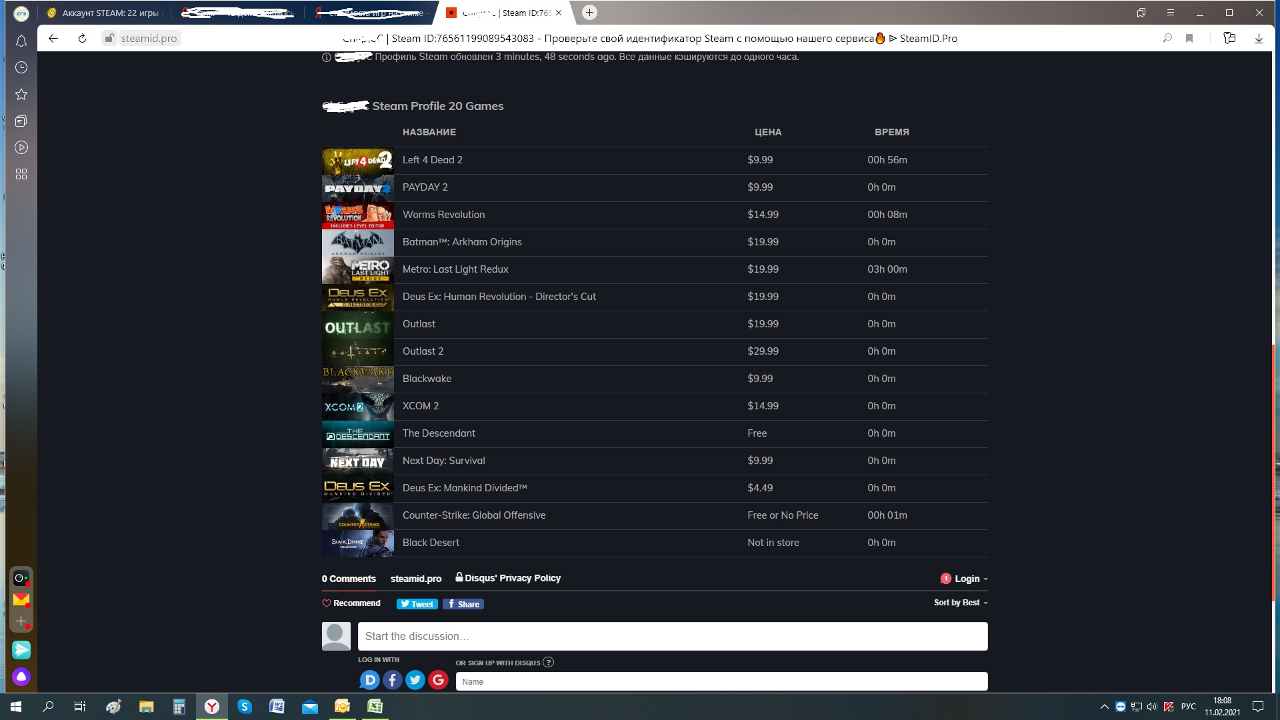Image resolution: width=1280 pixels, height=720 pixels.
Task: Select Metro: Last Light Redux row text
Action: tap(455, 269)
